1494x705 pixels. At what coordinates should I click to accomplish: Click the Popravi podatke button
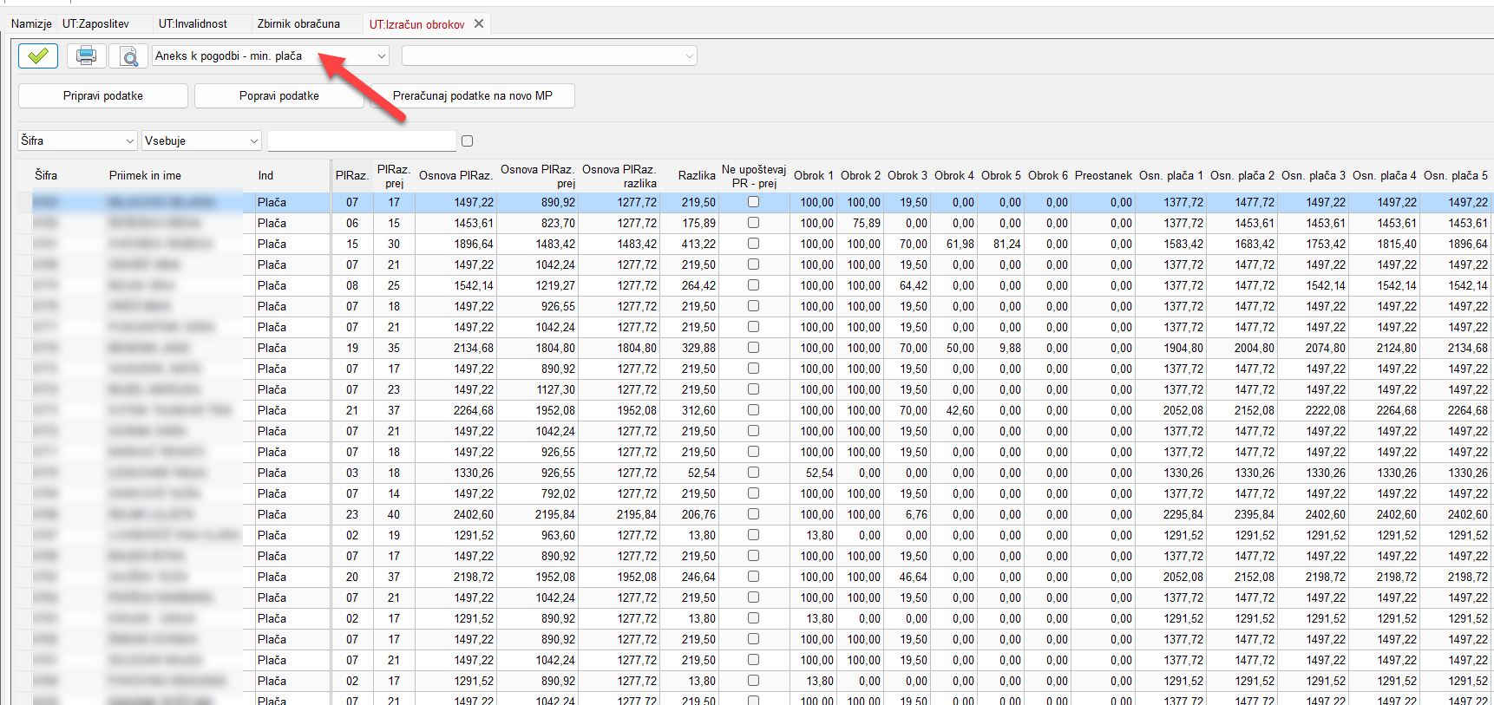[278, 95]
